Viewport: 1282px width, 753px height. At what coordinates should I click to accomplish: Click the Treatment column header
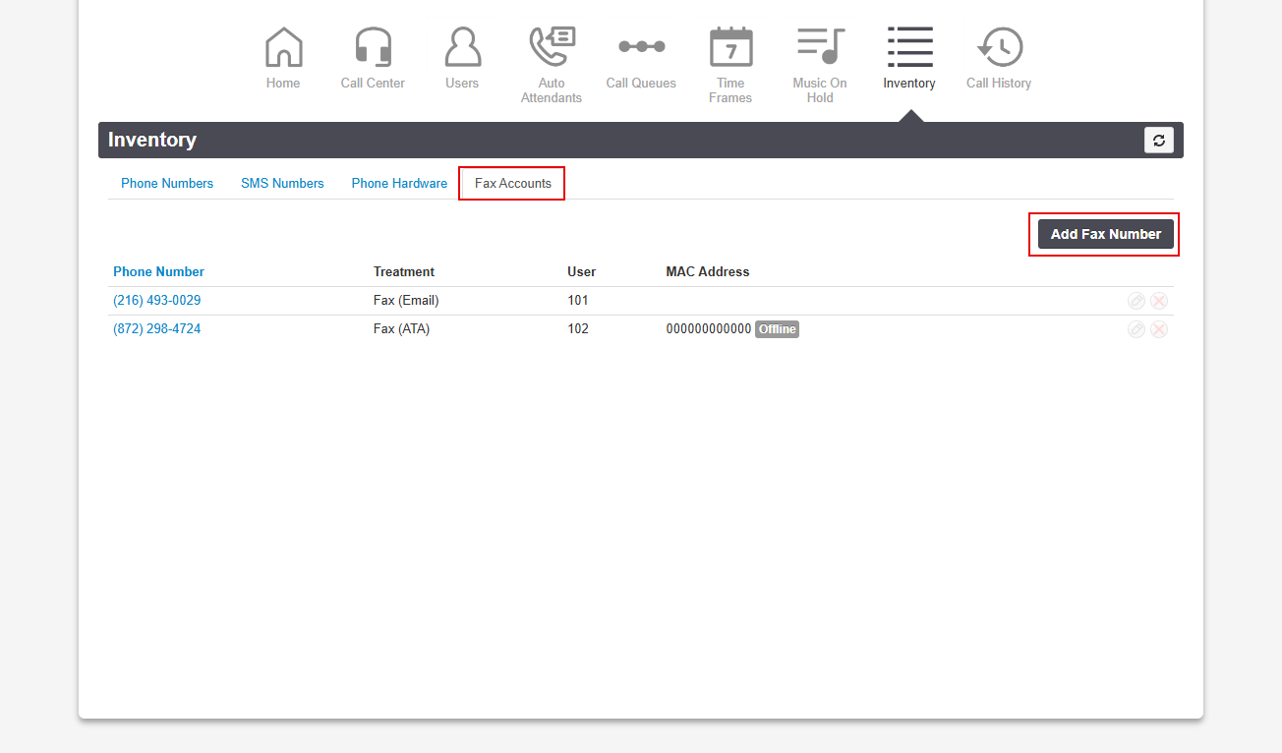[404, 272]
